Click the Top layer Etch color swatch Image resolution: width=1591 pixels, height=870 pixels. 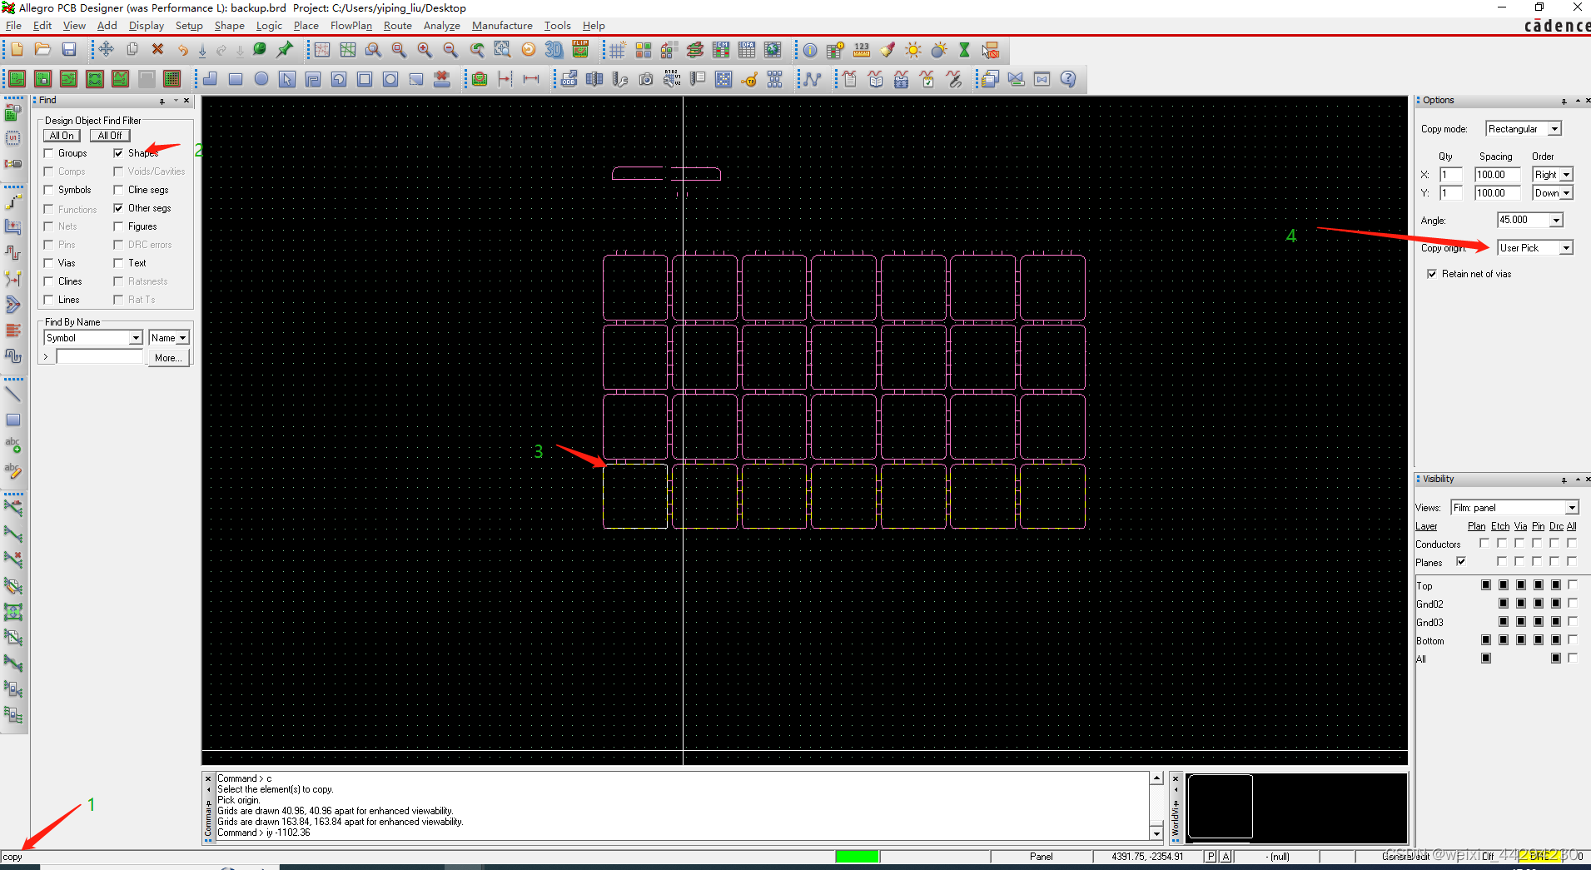[1503, 585]
